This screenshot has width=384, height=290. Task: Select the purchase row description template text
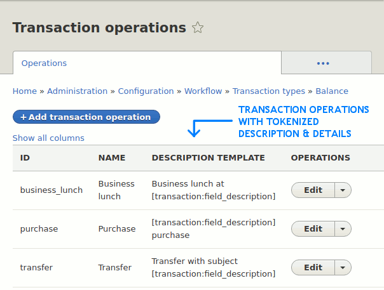214,228
